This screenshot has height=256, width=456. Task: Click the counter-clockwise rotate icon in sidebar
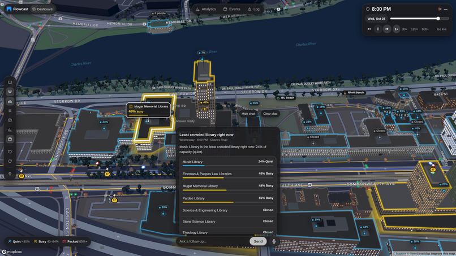10,151
